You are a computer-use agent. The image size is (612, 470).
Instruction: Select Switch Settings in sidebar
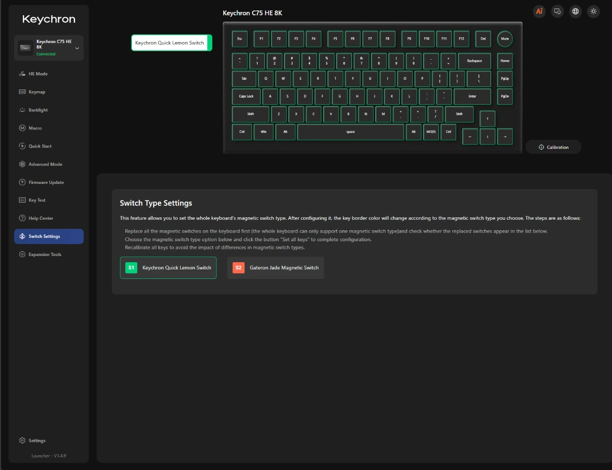[x=49, y=236]
